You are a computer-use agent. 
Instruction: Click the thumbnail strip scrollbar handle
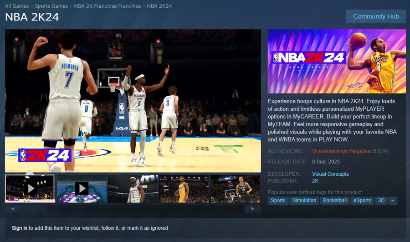click(x=34, y=209)
